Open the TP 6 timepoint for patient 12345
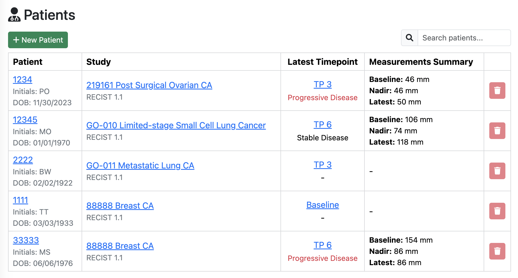 (323, 125)
